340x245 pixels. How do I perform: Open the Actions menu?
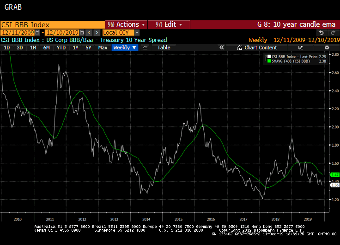[x=126, y=24]
